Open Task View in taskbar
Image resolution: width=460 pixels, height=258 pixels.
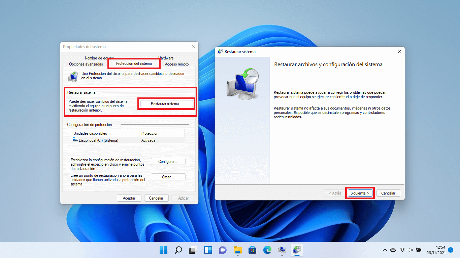[x=193, y=250]
